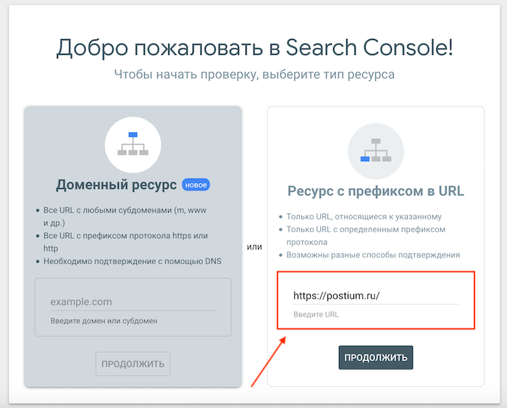Click the "Введите домен или субдомен" hint

pyautogui.click(x=104, y=320)
